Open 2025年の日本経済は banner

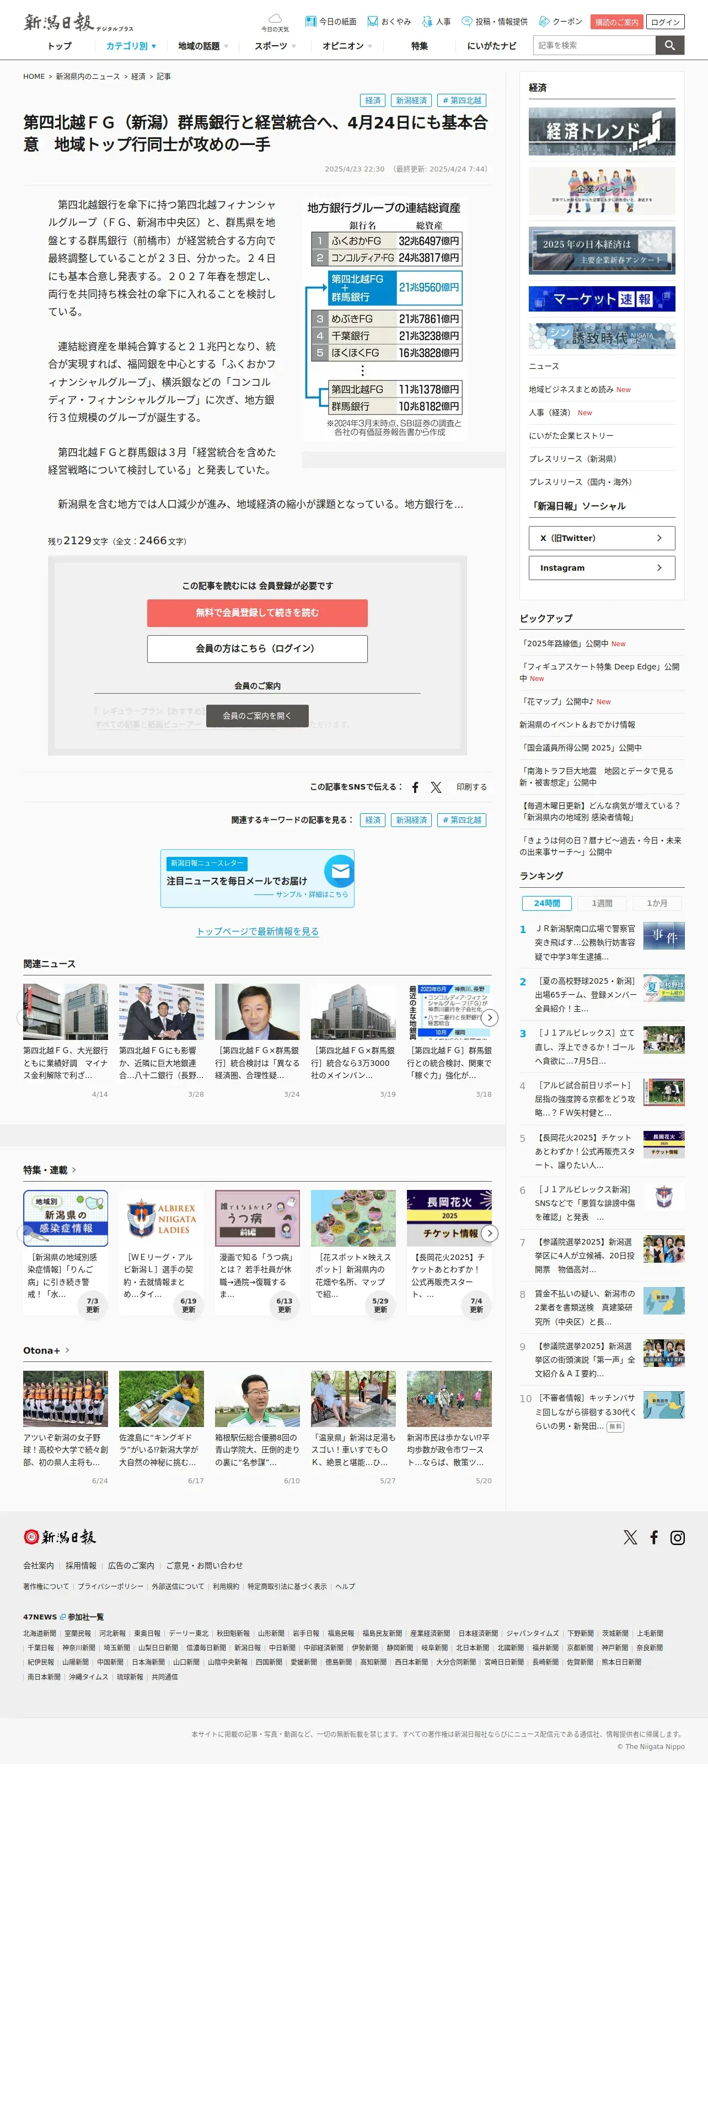(602, 251)
